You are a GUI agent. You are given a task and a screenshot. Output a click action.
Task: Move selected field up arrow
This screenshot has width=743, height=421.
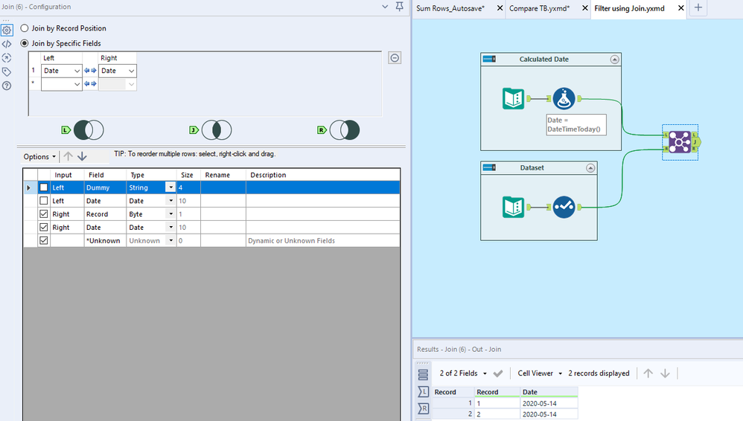[x=68, y=156]
